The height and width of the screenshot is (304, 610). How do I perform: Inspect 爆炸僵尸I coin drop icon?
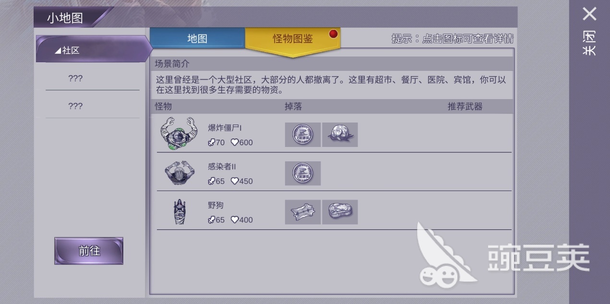point(303,135)
